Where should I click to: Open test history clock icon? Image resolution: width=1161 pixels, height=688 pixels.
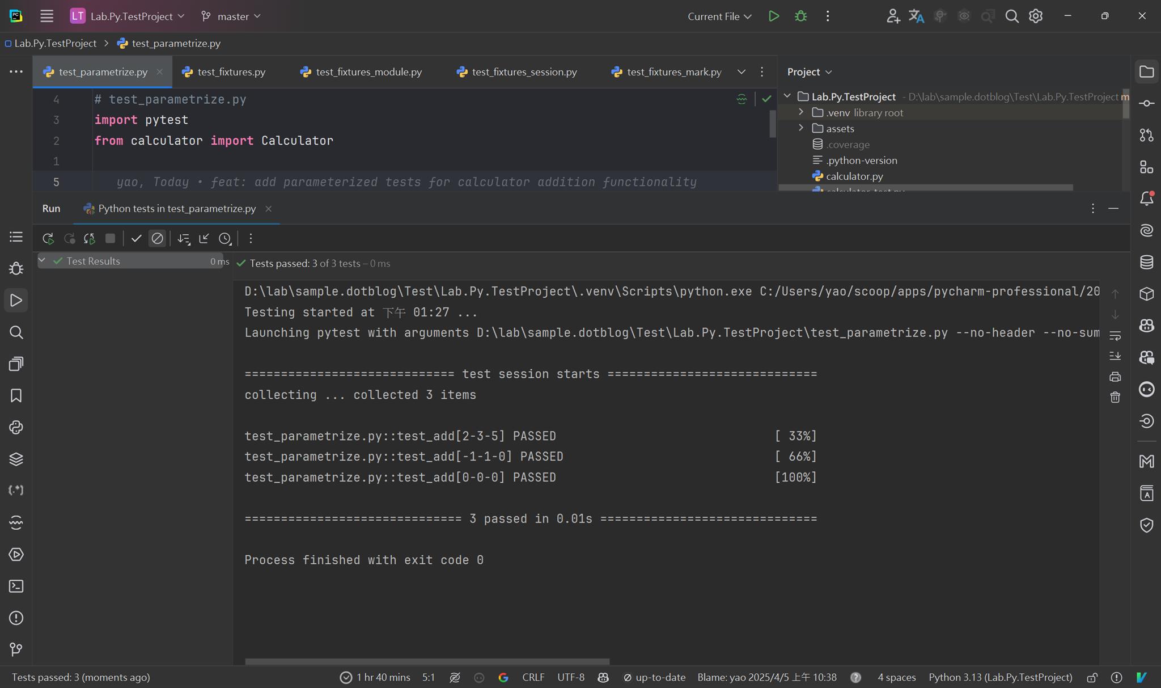(x=225, y=239)
